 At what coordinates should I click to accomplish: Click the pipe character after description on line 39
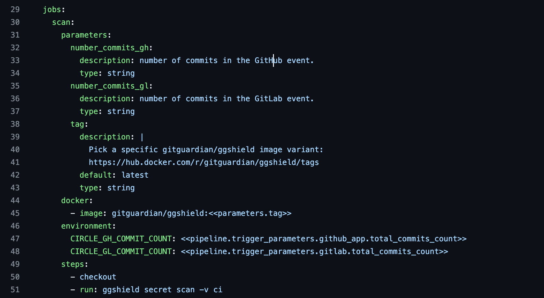tap(142, 137)
